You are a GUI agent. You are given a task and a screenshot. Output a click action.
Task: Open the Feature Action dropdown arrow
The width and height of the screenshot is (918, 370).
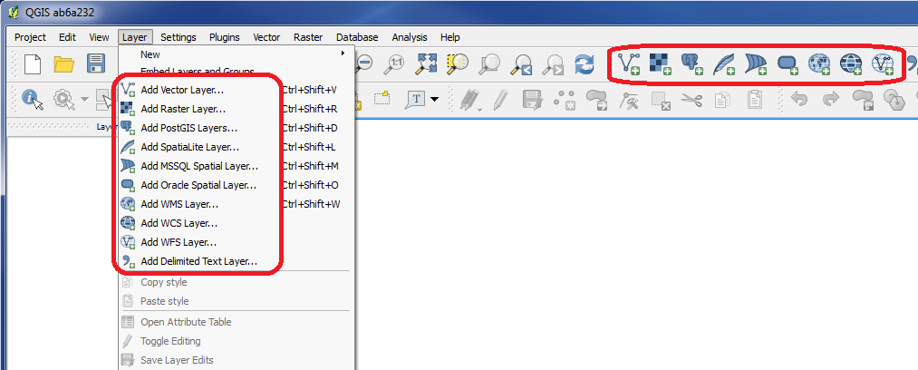point(85,99)
